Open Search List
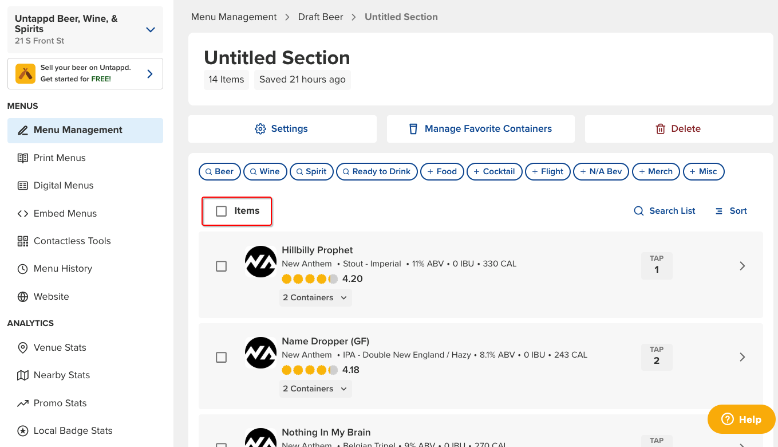778x447 pixels. [665, 211]
